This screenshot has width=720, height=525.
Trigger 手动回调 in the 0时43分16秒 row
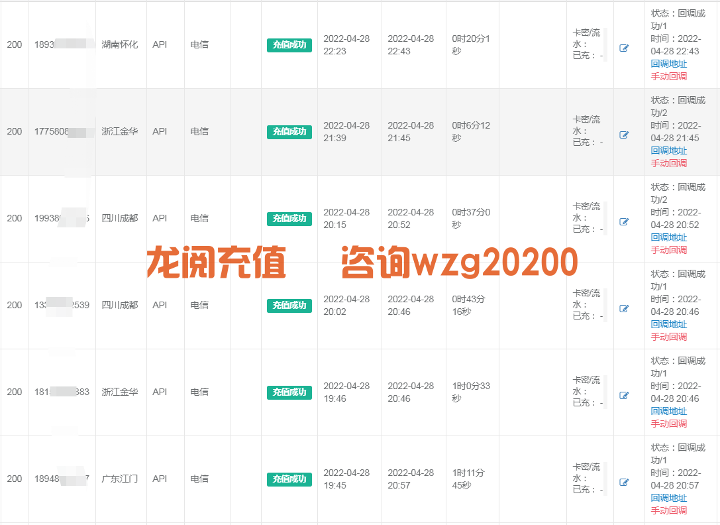tap(668, 337)
